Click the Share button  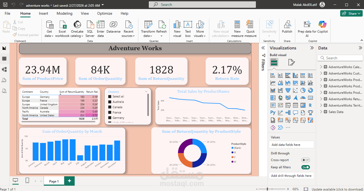point(351,13)
